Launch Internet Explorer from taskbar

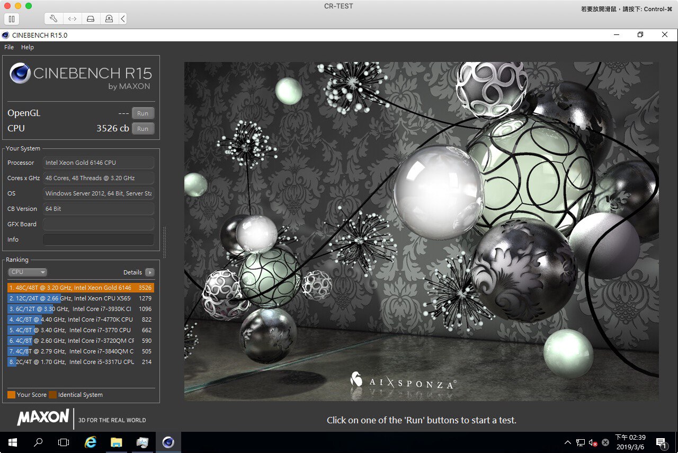91,442
